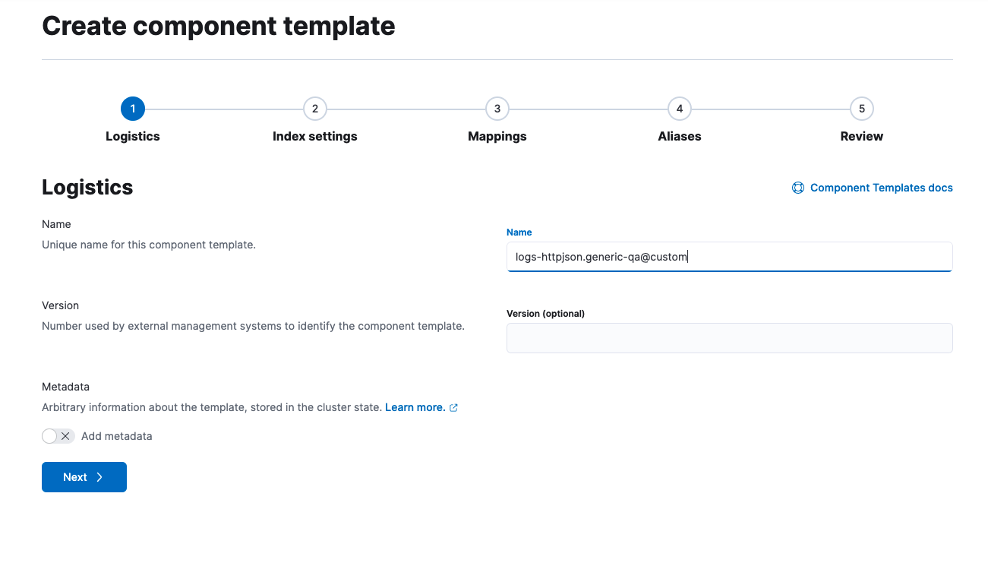This screenshot has width=988, height=566.
Task: Click the docs icon beside Component Templates docs
Action: coord(797,187)
